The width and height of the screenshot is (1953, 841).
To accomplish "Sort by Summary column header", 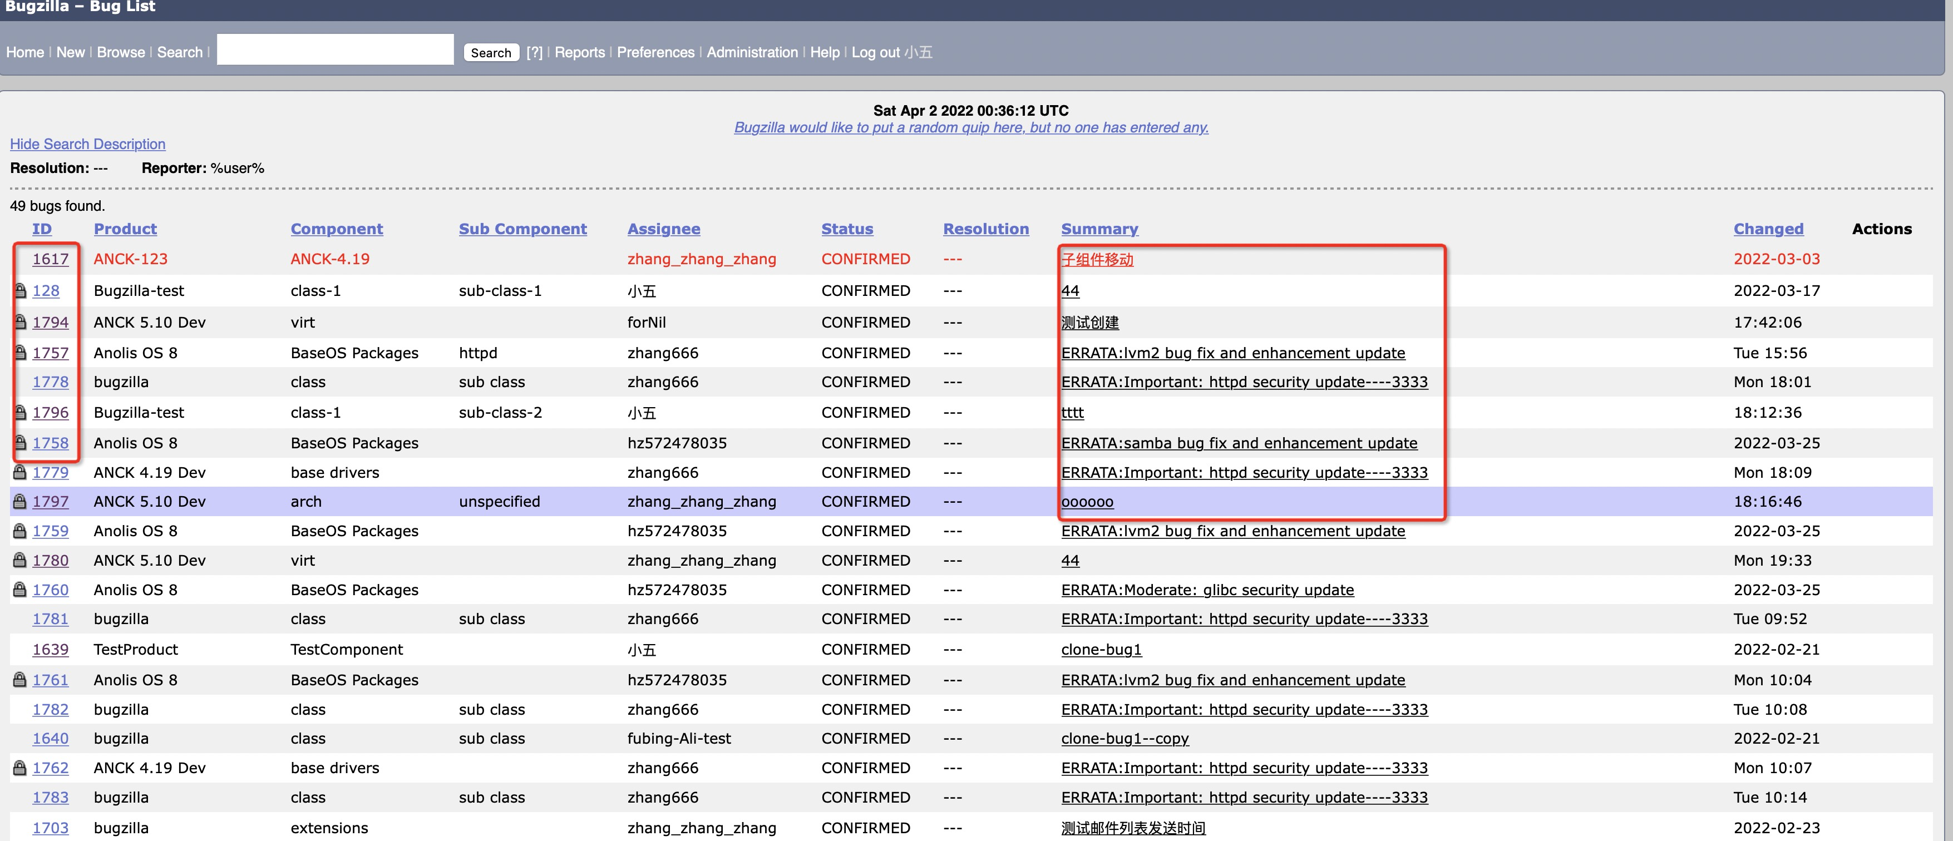I will click(x=1099, y=229).
